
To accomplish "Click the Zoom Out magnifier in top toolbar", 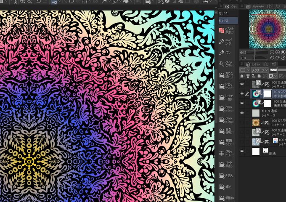I will coord(29,2).
